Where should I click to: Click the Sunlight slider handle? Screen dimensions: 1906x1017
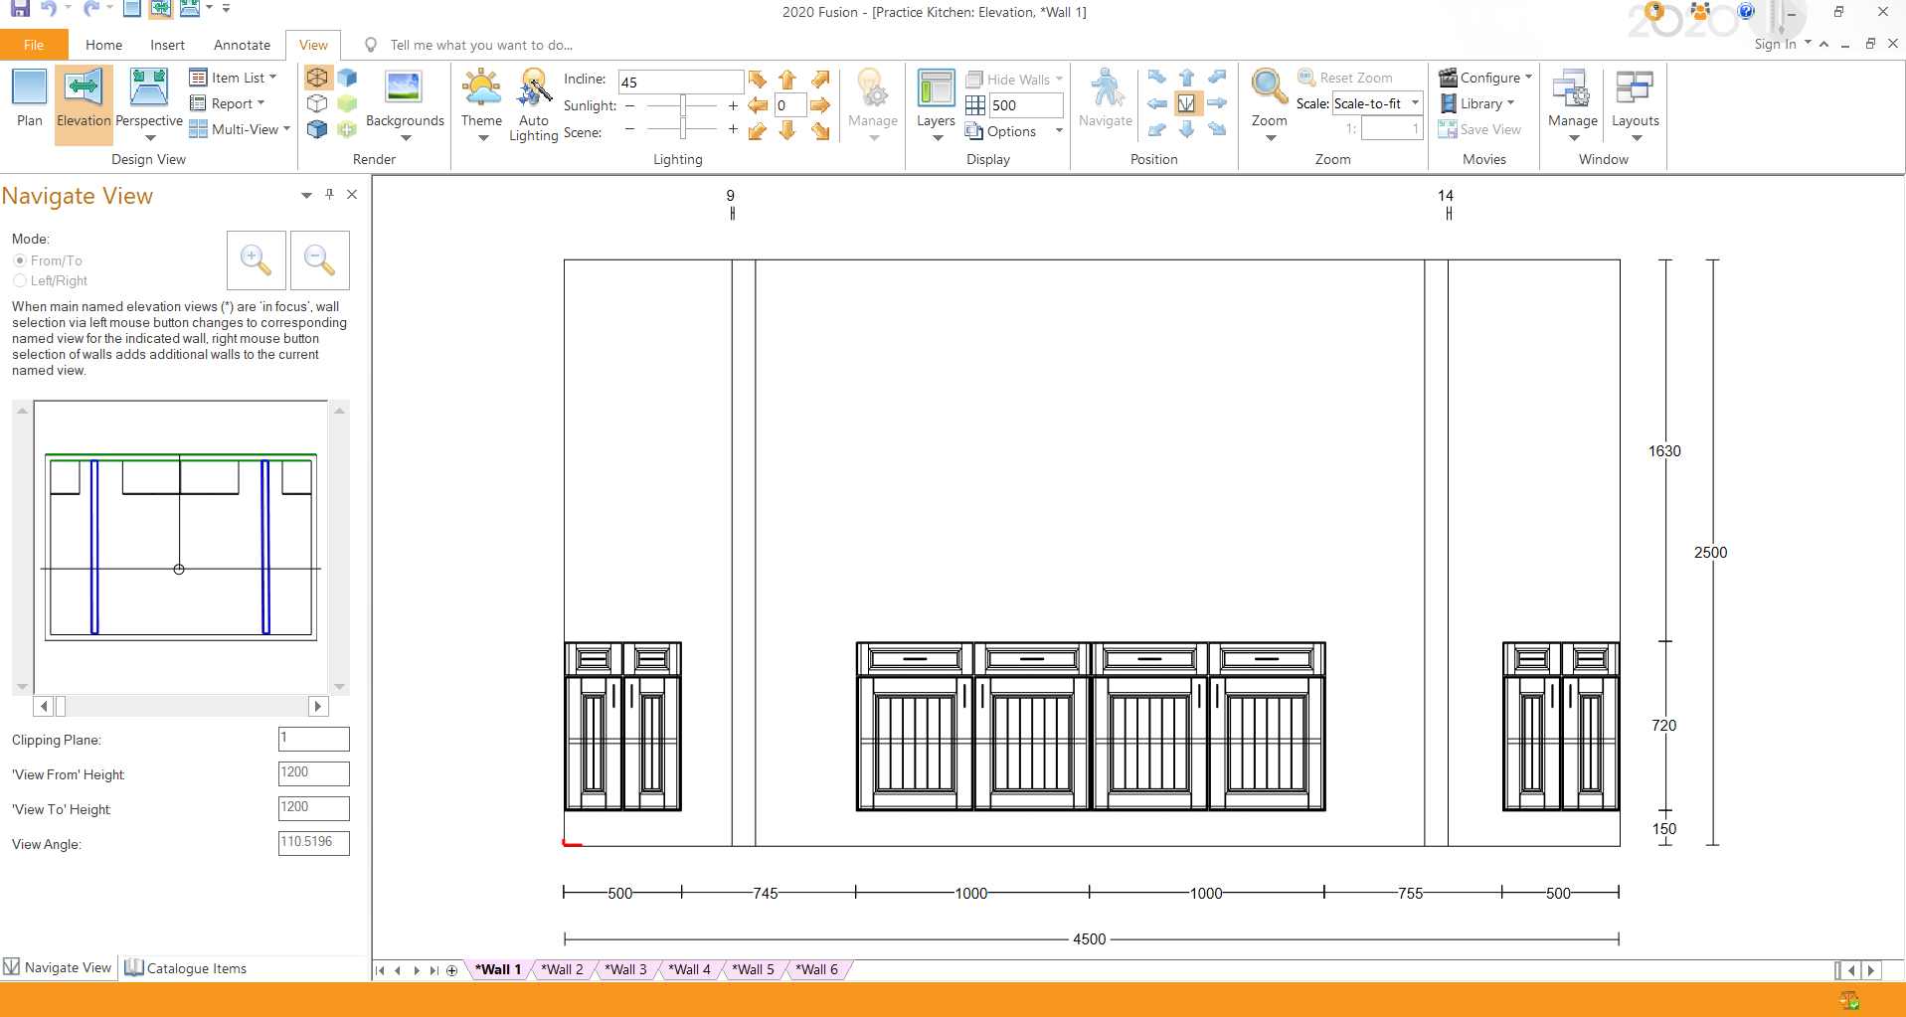click(683, 105)
